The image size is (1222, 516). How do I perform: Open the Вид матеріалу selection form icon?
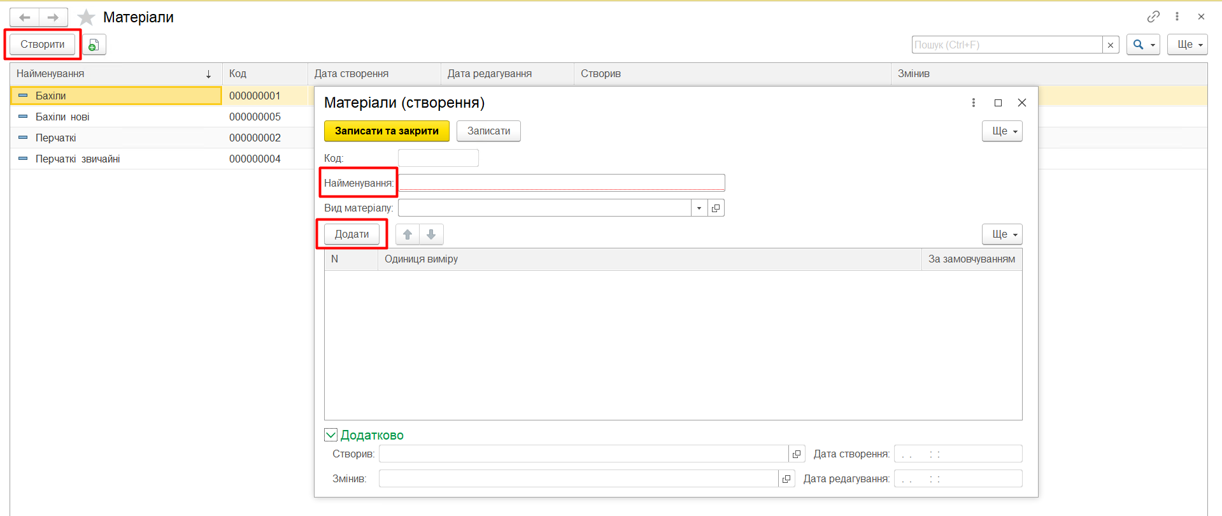click(716, 208)
